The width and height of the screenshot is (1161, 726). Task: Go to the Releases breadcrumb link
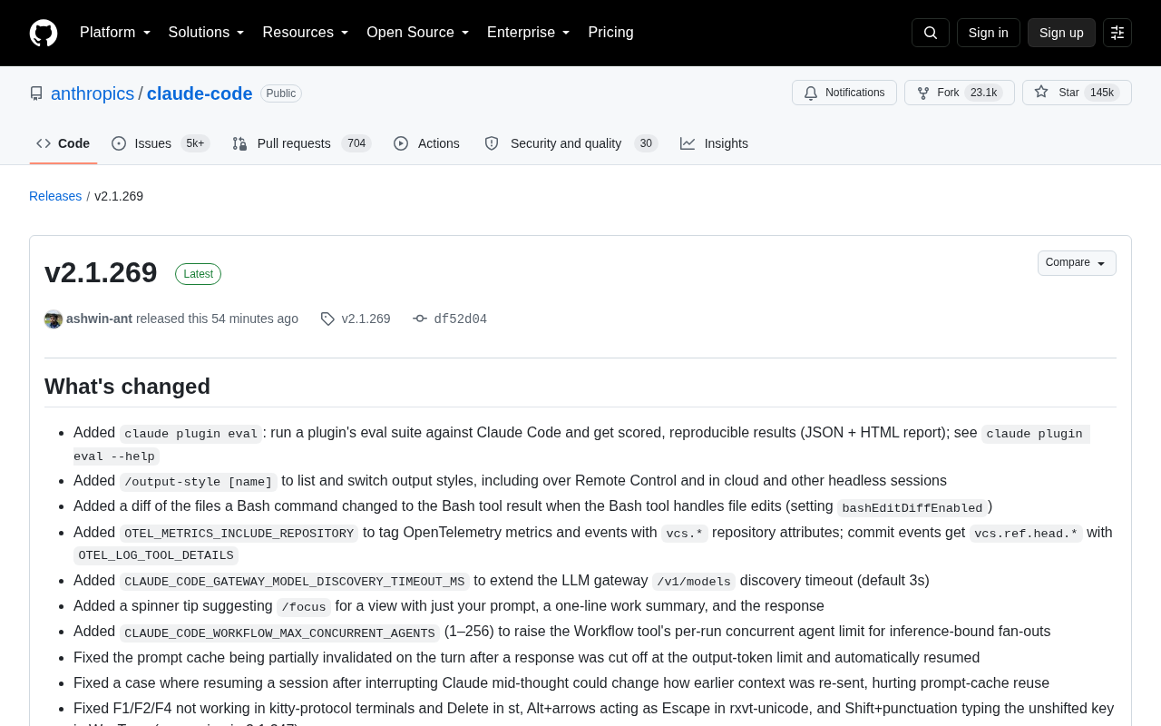click(55, 196)
